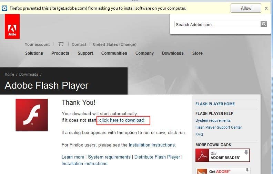
Task: Go to Home breadcrumb
Action: click(9, 74)
